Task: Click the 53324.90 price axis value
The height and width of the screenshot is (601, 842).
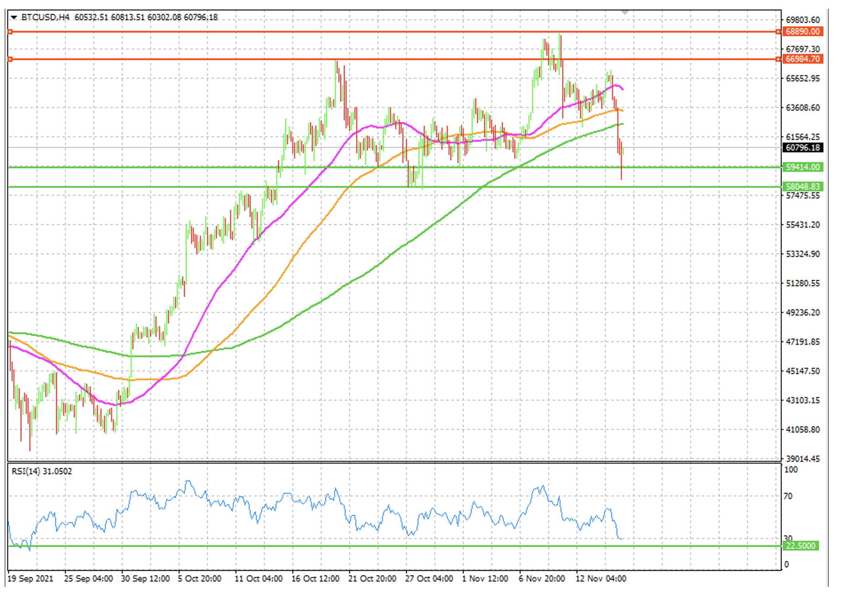Action: [803, 254]
